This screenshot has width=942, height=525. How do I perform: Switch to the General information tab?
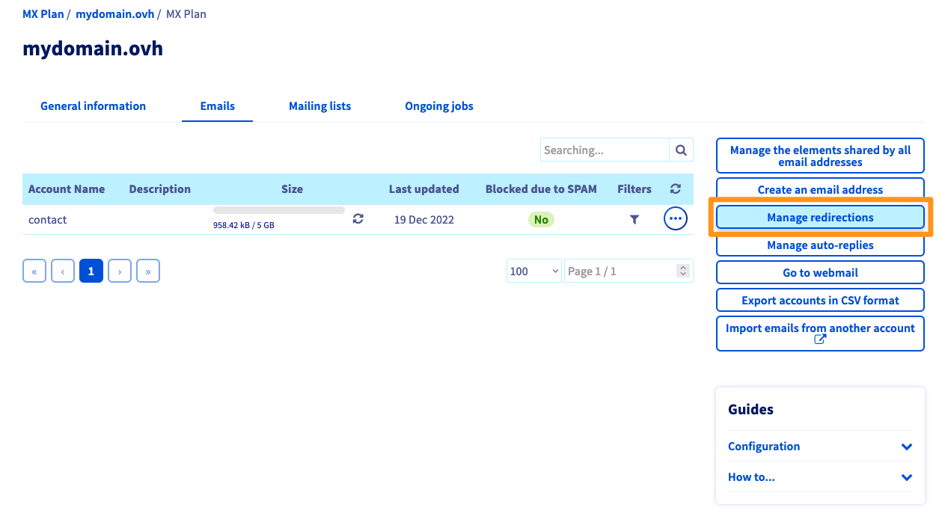pos(93,106)
